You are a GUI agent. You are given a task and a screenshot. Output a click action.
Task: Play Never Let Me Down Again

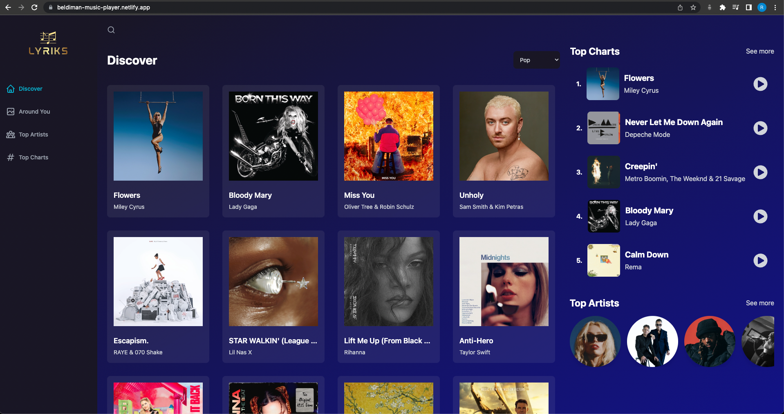tap(760, 128)
